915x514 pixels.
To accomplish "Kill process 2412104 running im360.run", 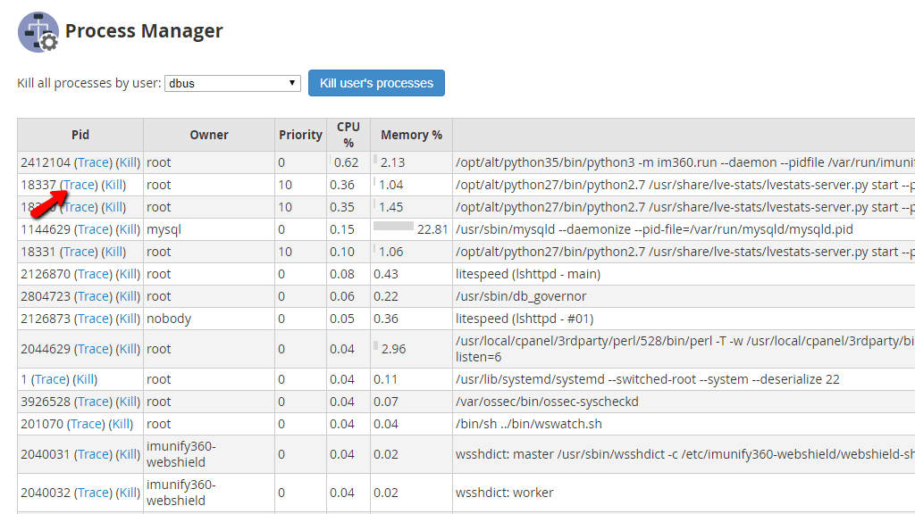I will (x=127, y=162).
